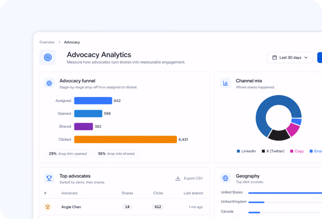
Task: Click the X (Twitter) legend label
Action: click(x=275, y=151)
